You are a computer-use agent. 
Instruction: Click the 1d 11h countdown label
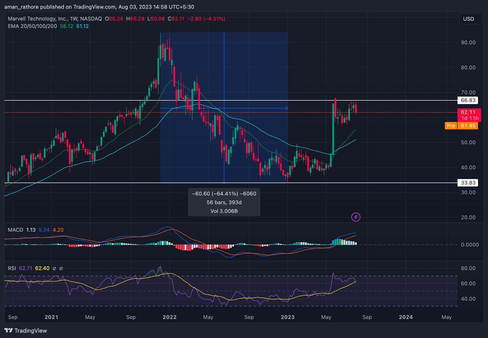pos(470,118)
